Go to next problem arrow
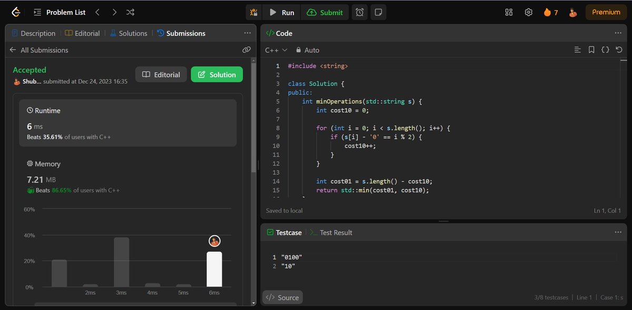Image resolution: width=632 pixels, height=310 pixels. tap(114, 12)
